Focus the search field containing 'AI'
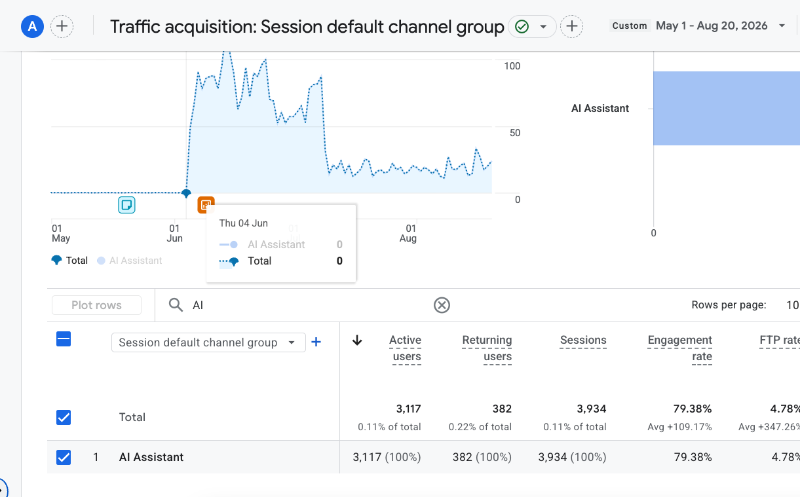 308,305
